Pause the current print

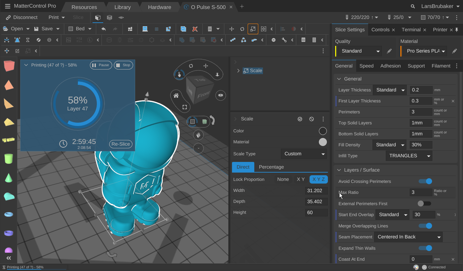(x=101, y=65)
